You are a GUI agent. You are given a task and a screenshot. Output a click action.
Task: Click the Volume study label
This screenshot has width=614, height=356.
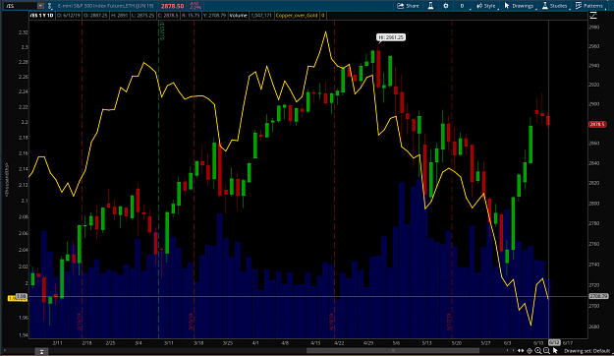click(x=239, y=16)
